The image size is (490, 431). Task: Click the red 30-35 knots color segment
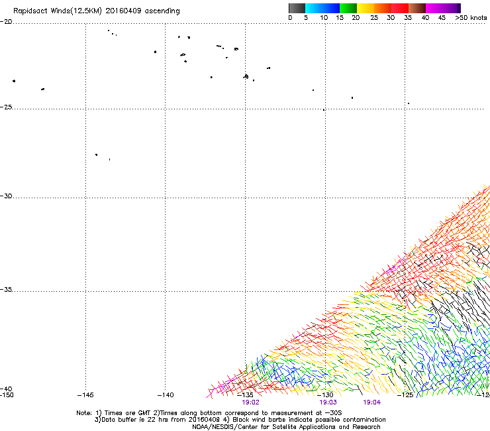coord(400,8)
